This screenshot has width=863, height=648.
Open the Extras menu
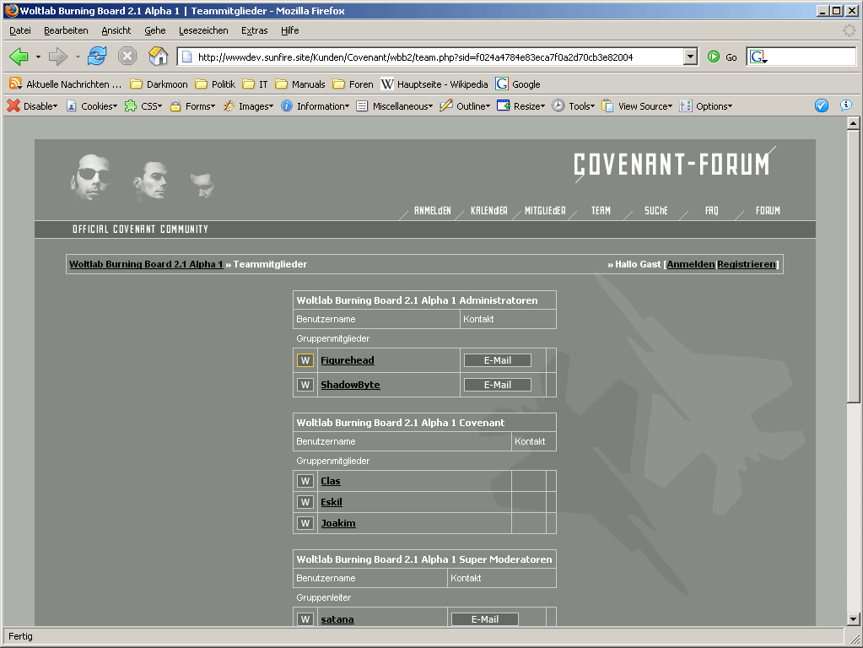click(x=254, y=30)
